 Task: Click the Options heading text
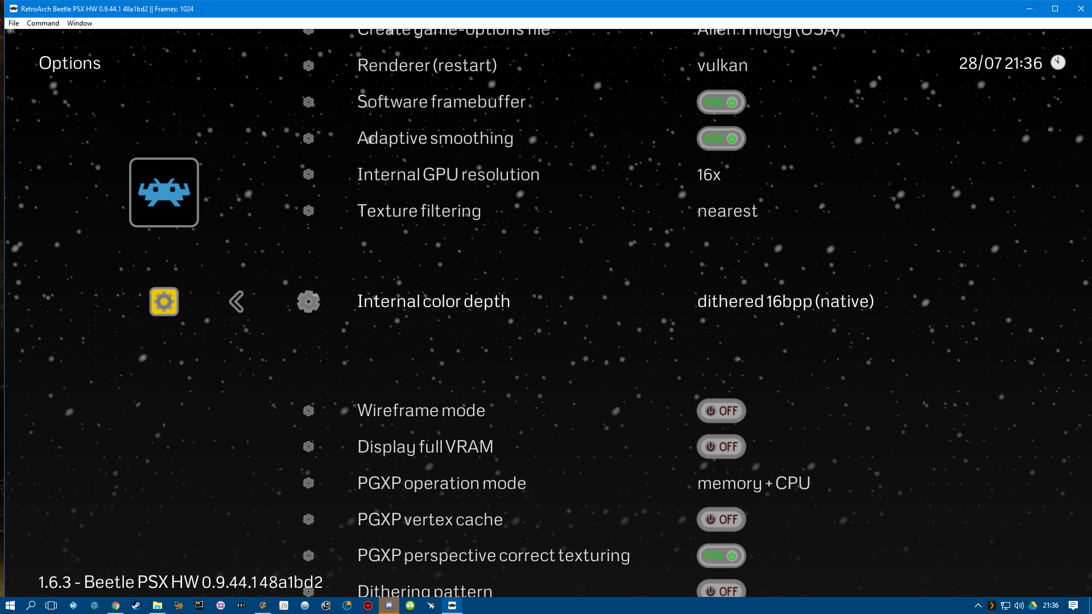69,63
